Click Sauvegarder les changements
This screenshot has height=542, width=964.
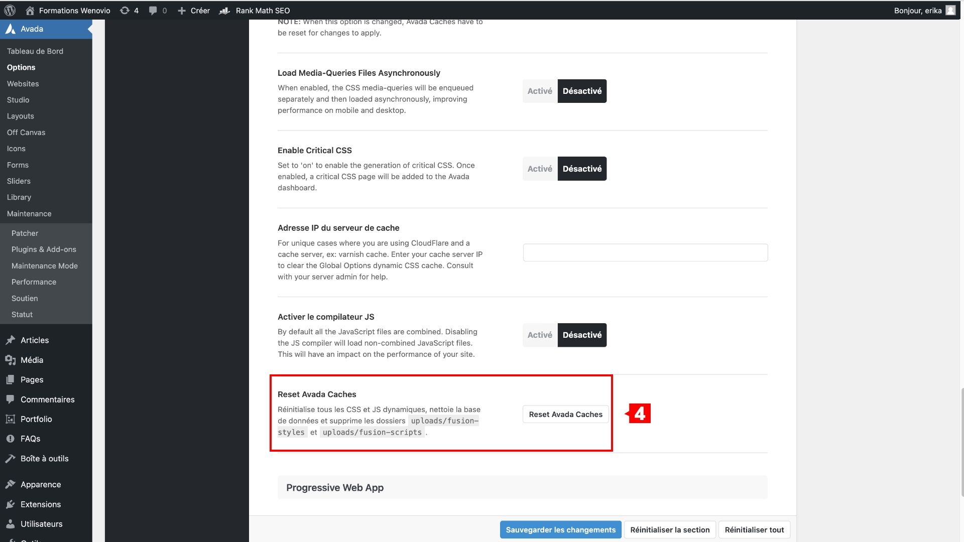point(560,530)
